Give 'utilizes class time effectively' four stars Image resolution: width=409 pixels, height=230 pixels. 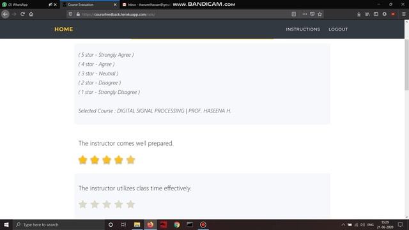[x=119, y=204]
